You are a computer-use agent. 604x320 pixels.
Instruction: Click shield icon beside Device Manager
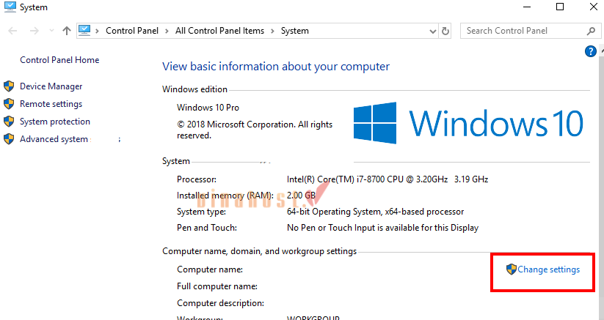tap(9, 86)
